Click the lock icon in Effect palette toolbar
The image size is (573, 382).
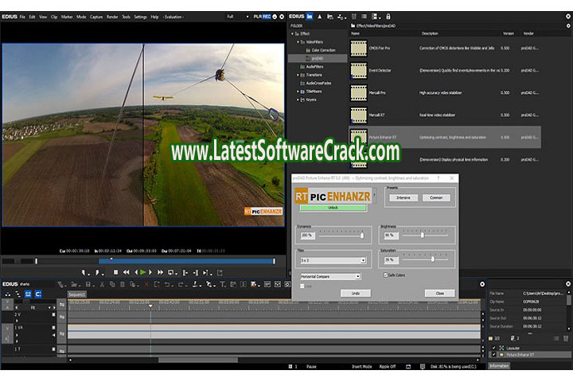(388, 17)
